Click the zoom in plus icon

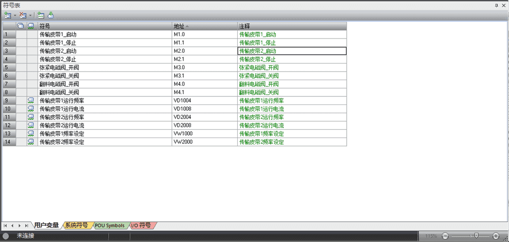pos(496,236)
